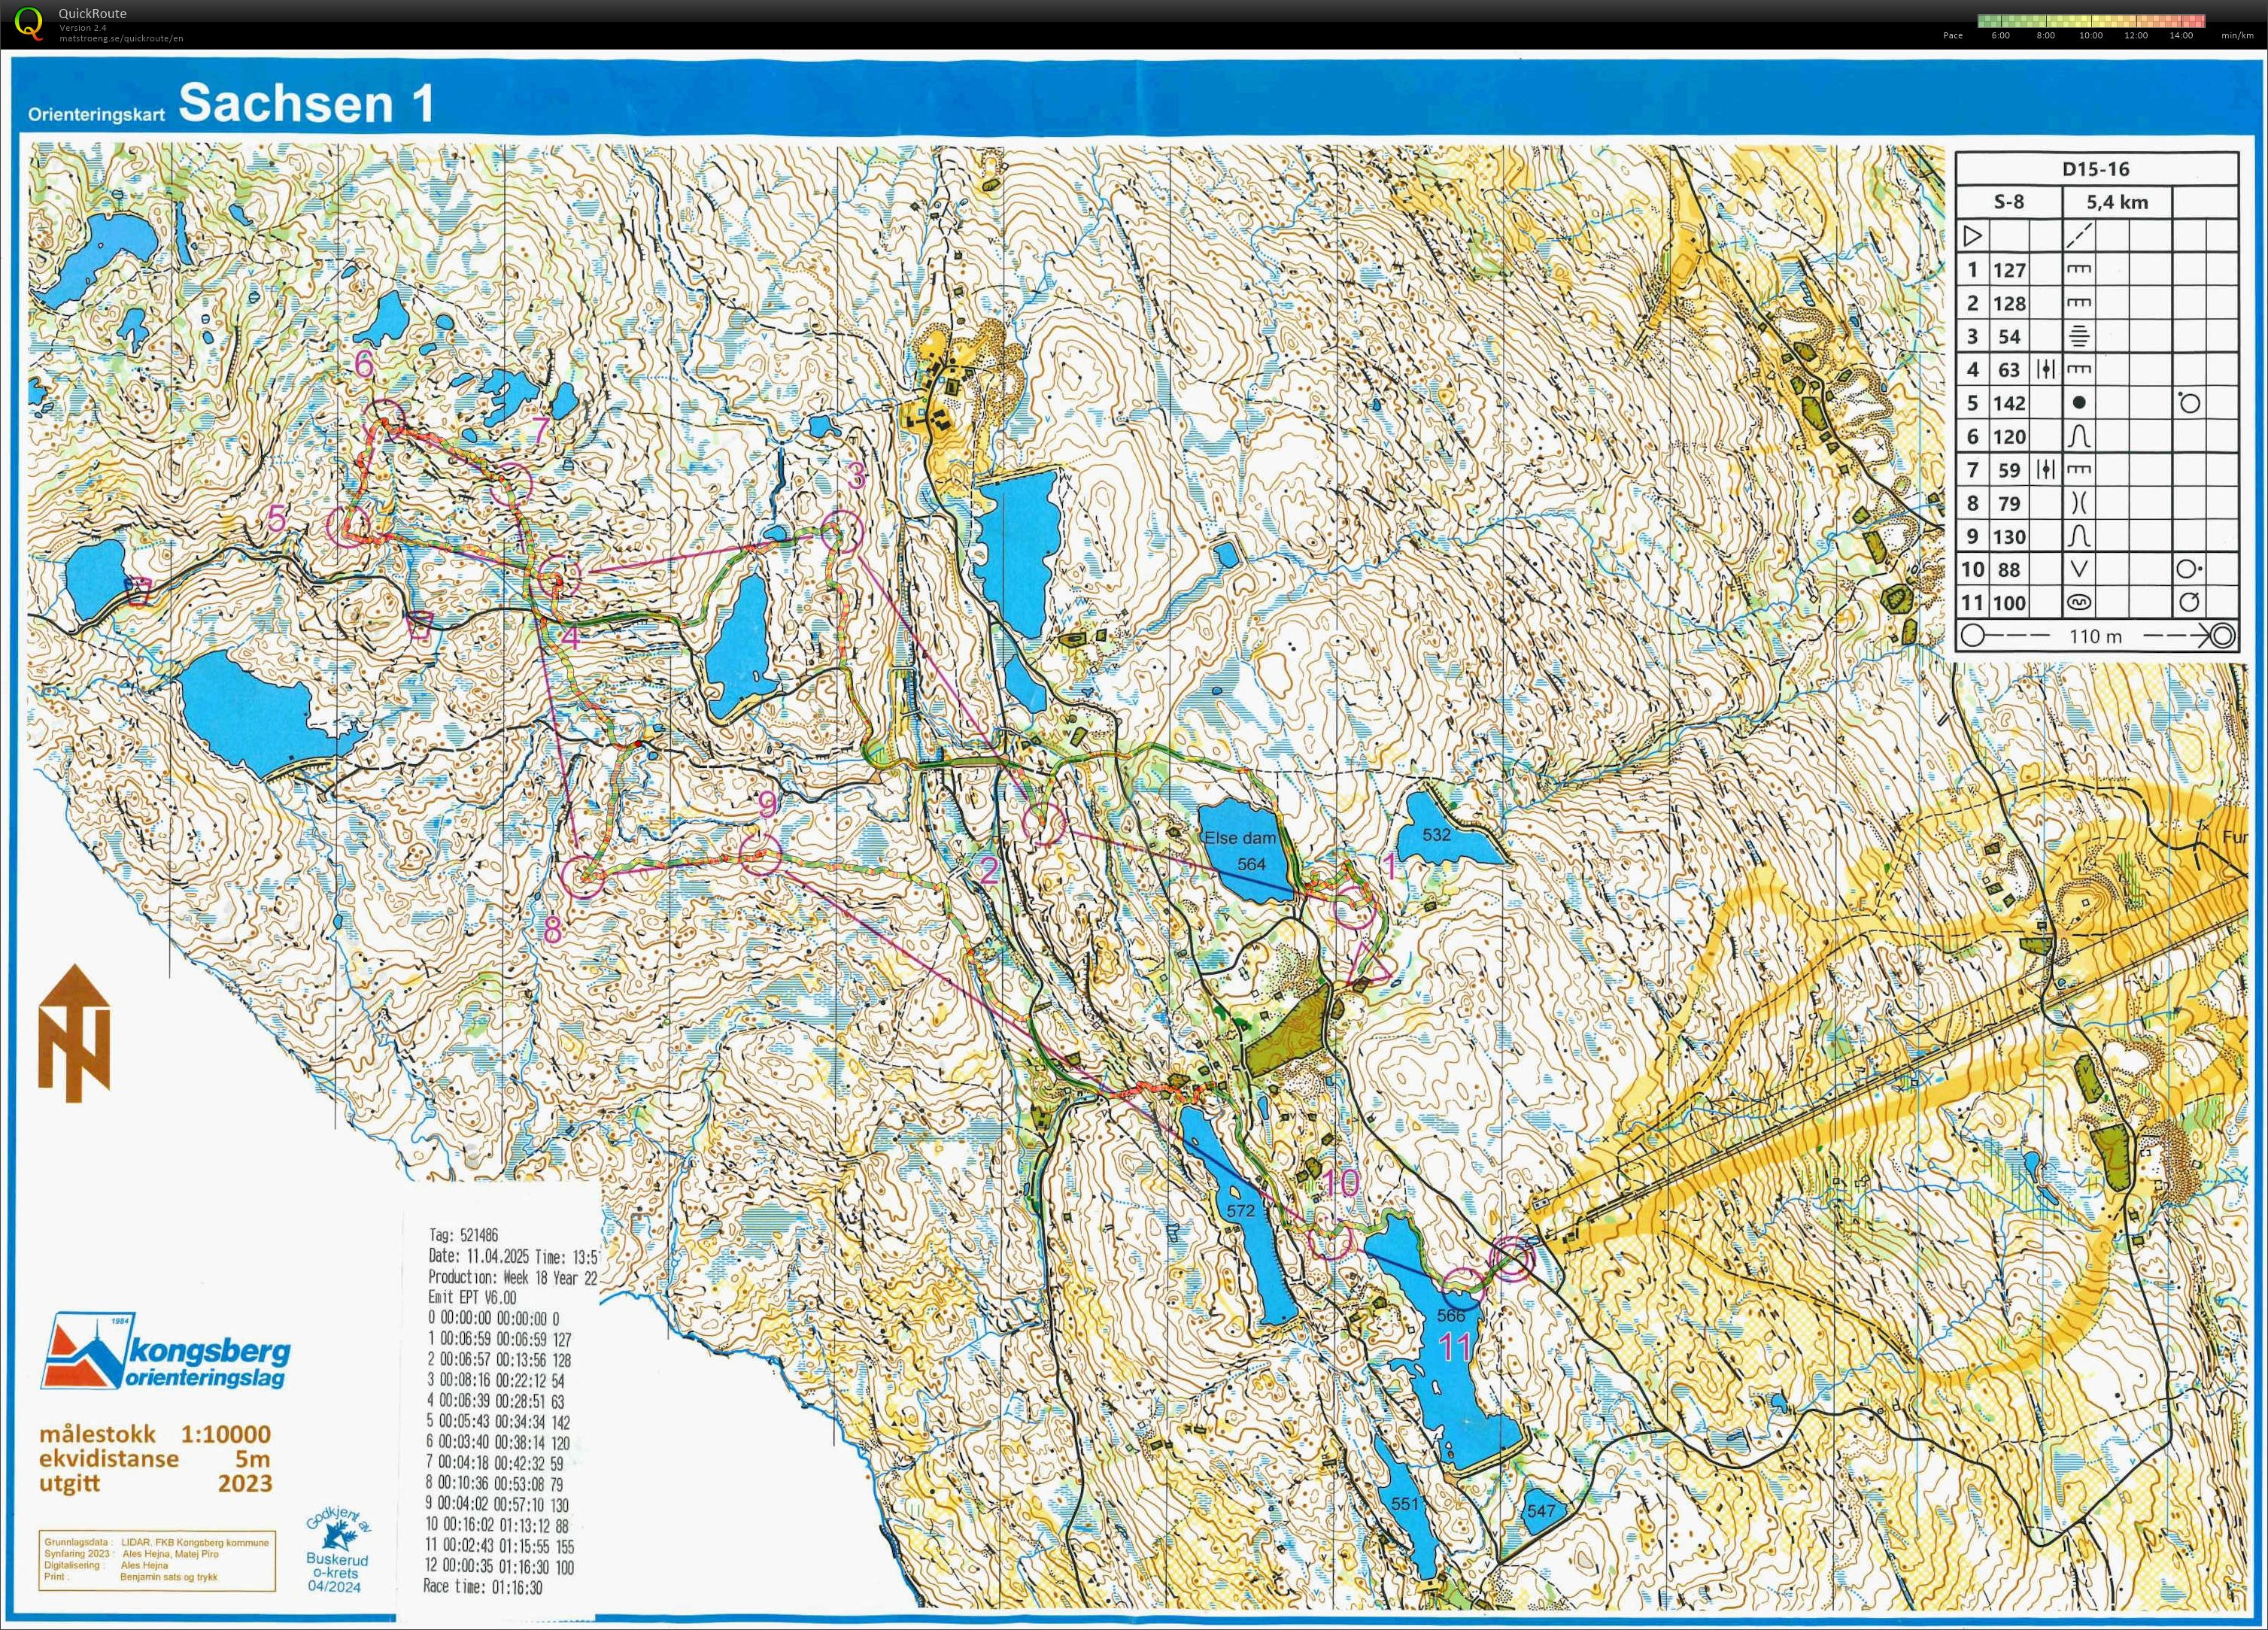Click control circle 2 on the map
Screen dimensions: 2268x1630
point(1043,822)
